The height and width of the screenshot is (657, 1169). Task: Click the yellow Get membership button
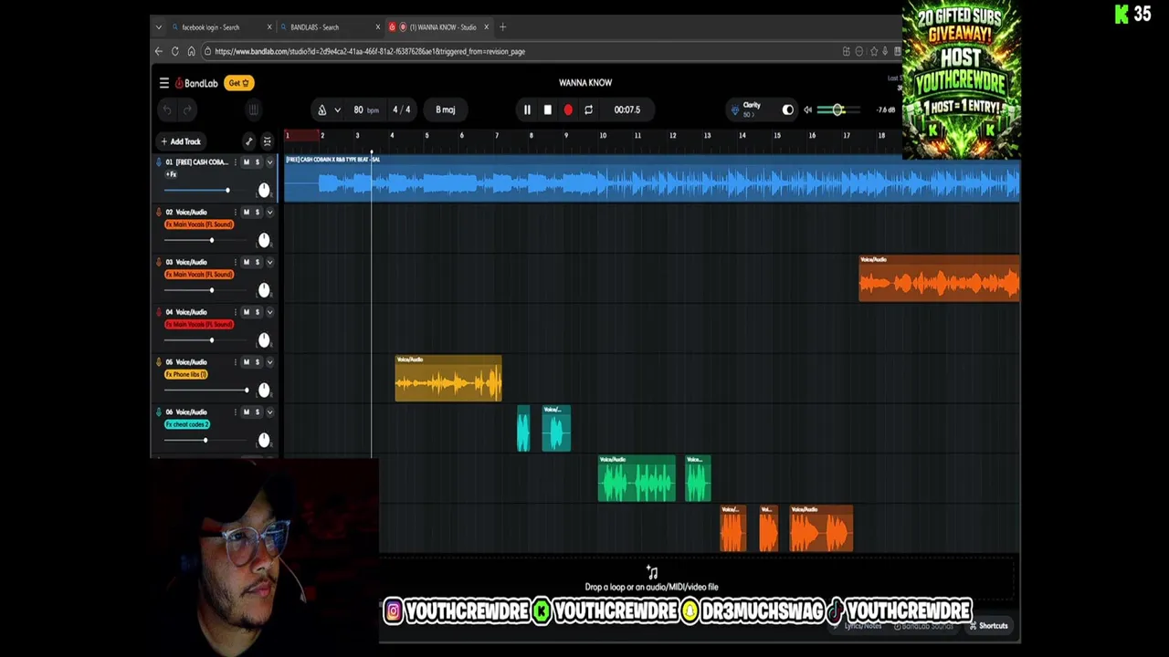[238, 83]
